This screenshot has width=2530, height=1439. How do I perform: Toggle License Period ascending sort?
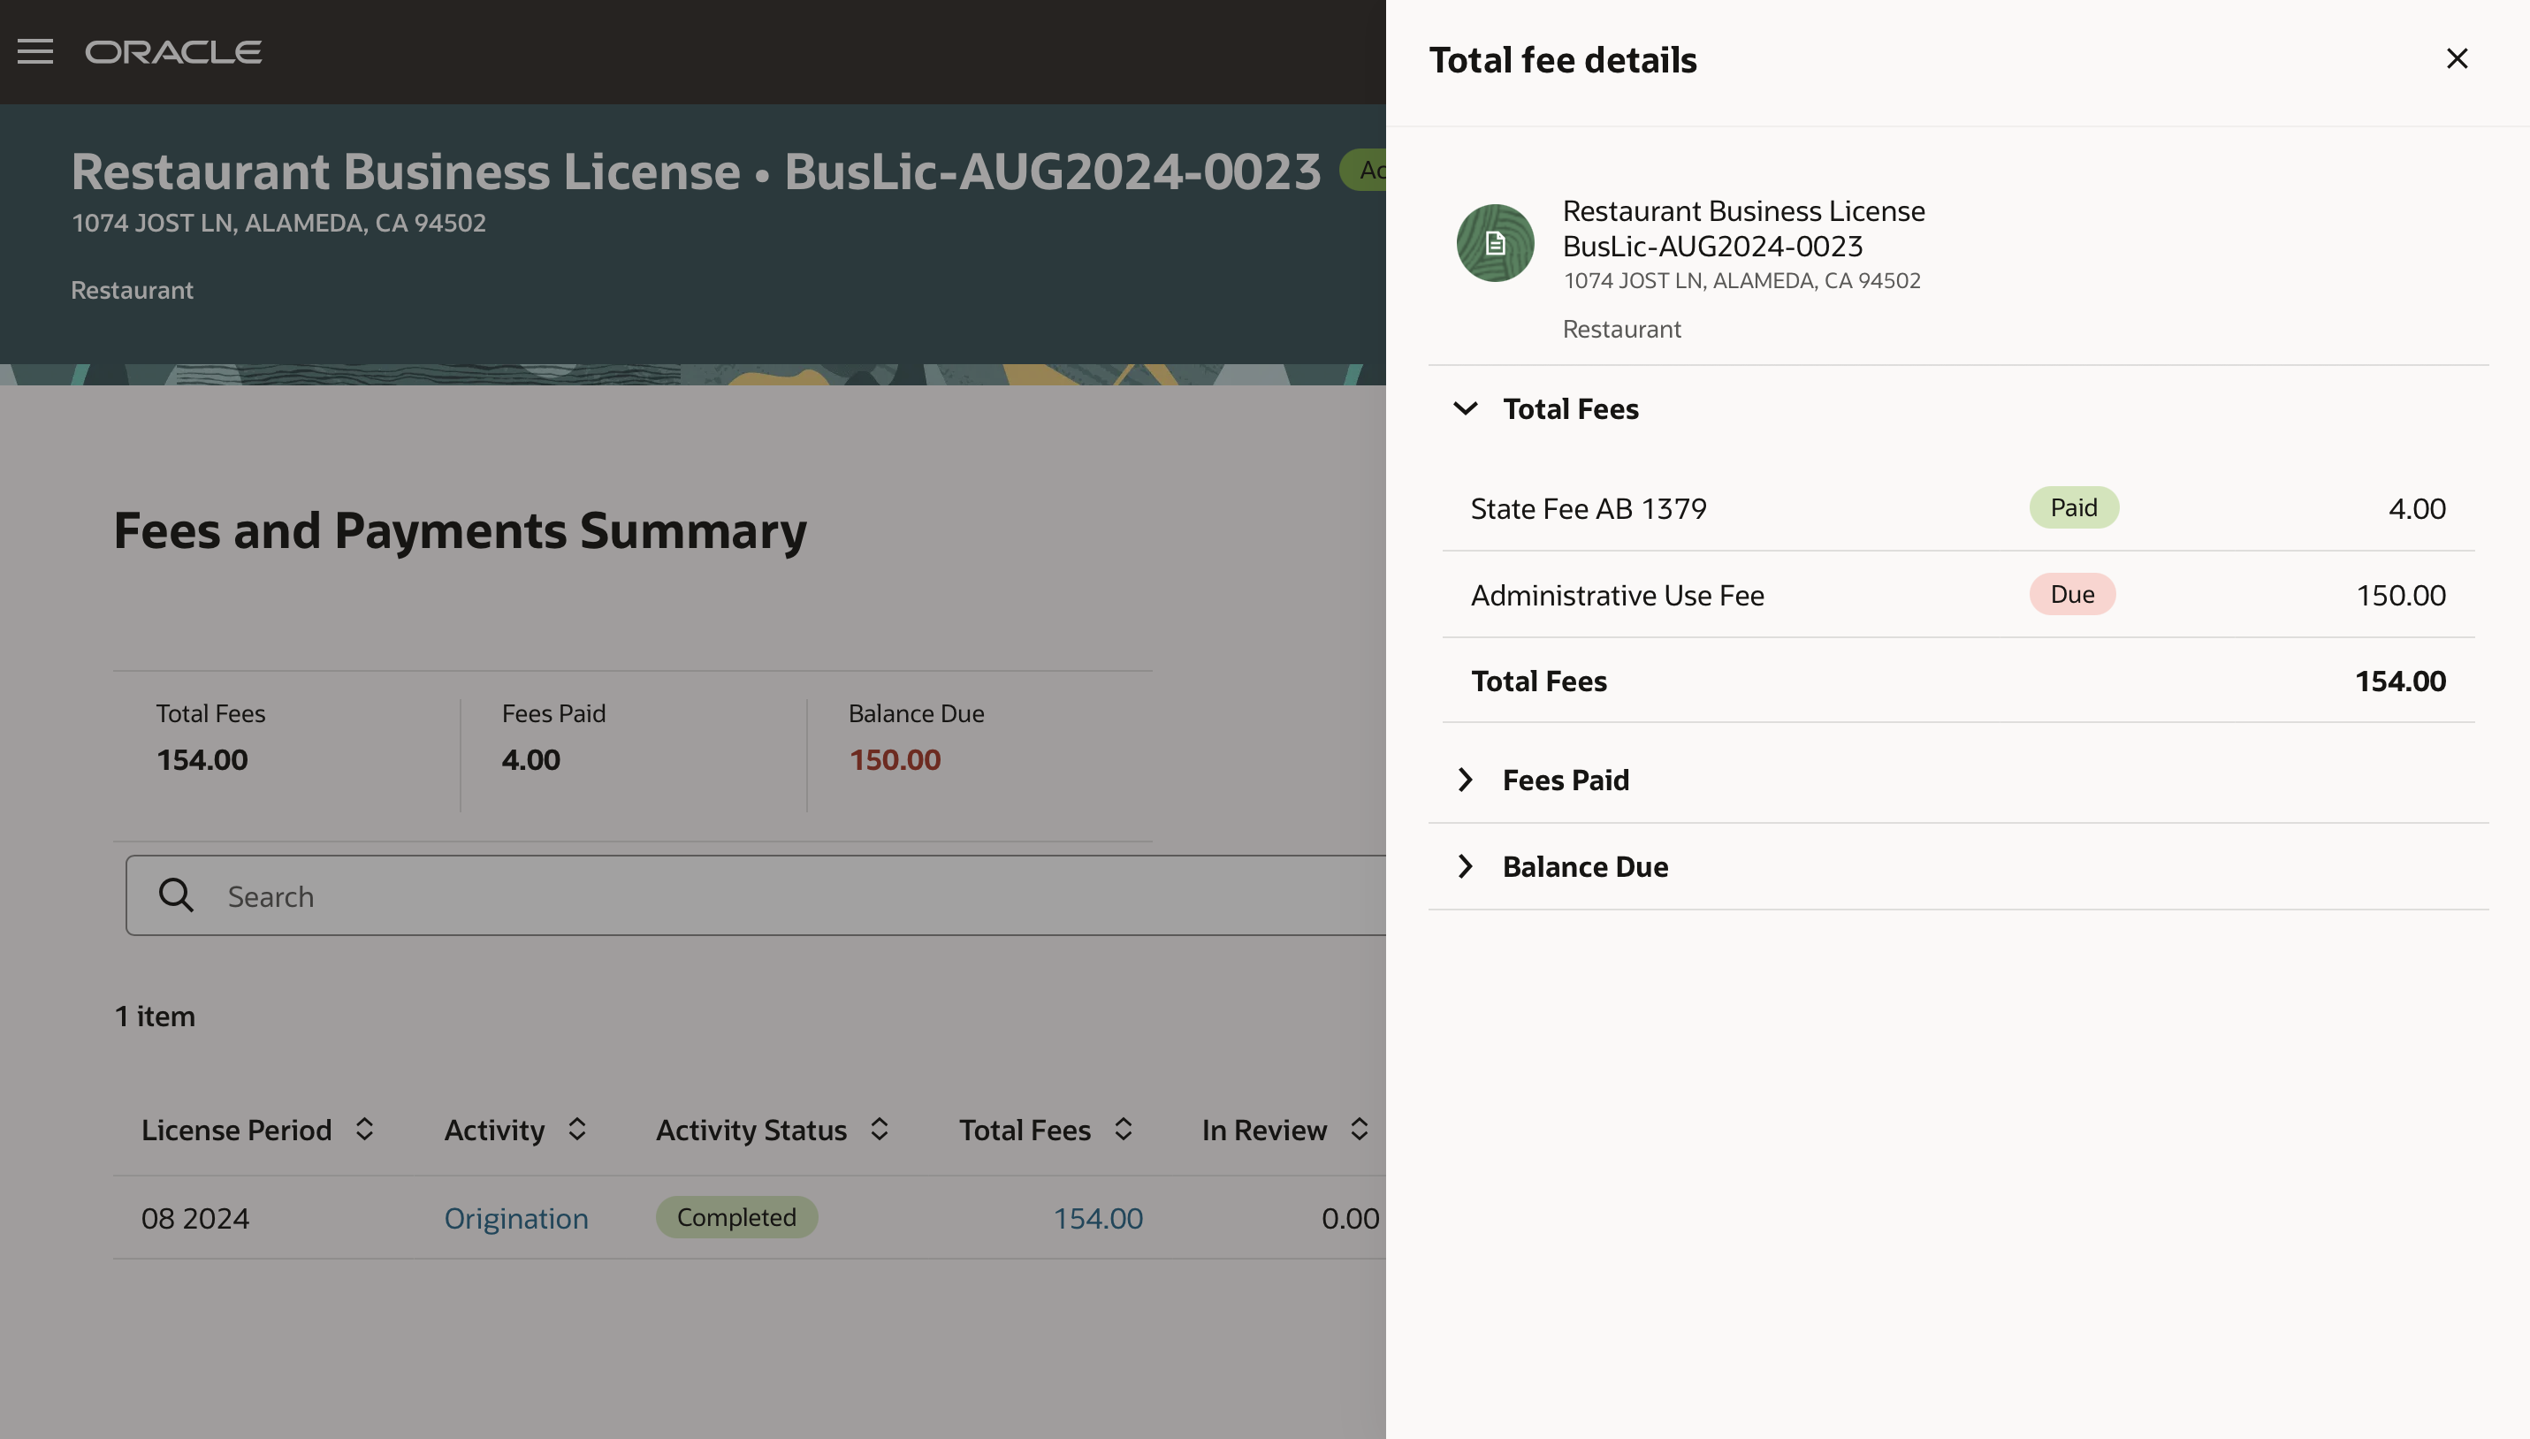363,1128
